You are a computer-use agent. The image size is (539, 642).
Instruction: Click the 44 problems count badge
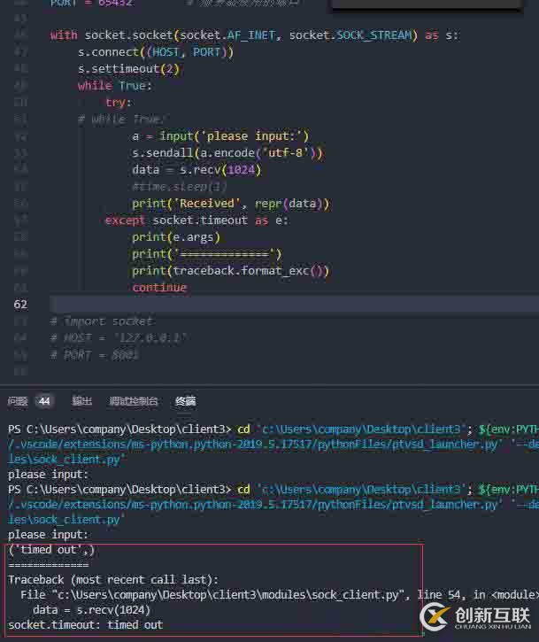(44, 401)
